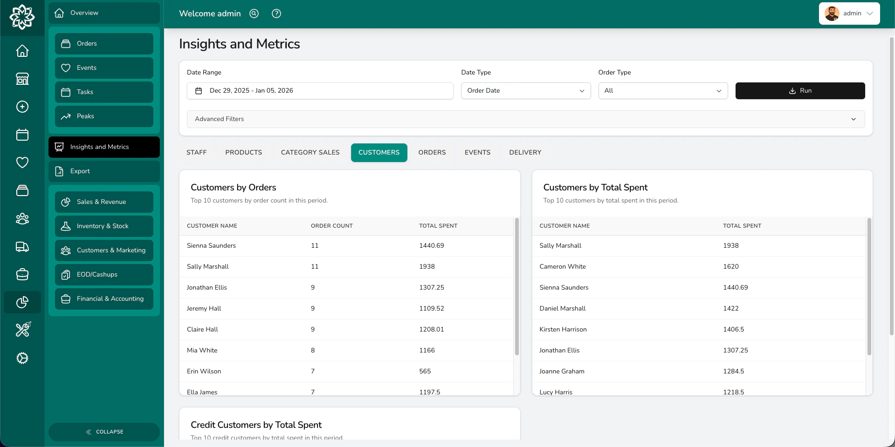Click the plus-circle icon in the sidebar
This screenshot has height=447, width=895.
click(x=22, y=107)
